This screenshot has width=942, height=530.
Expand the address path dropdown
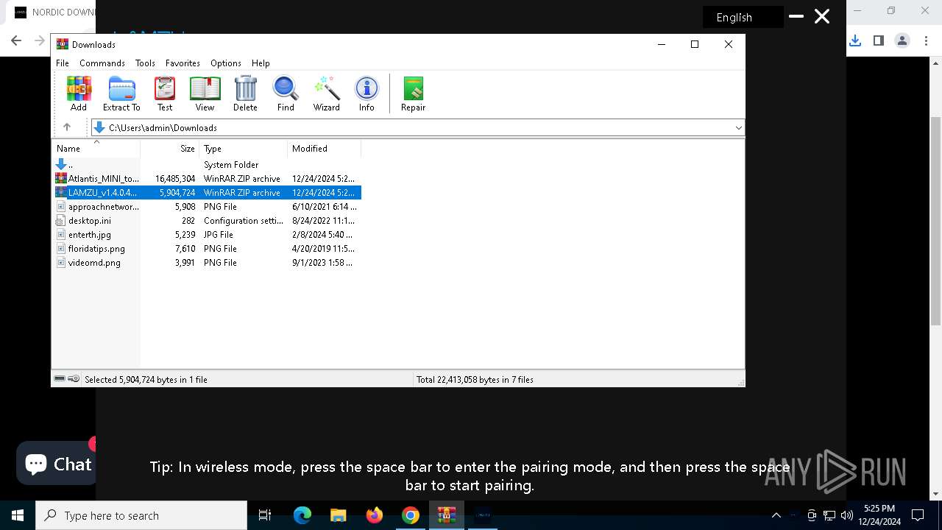(738, 127)
